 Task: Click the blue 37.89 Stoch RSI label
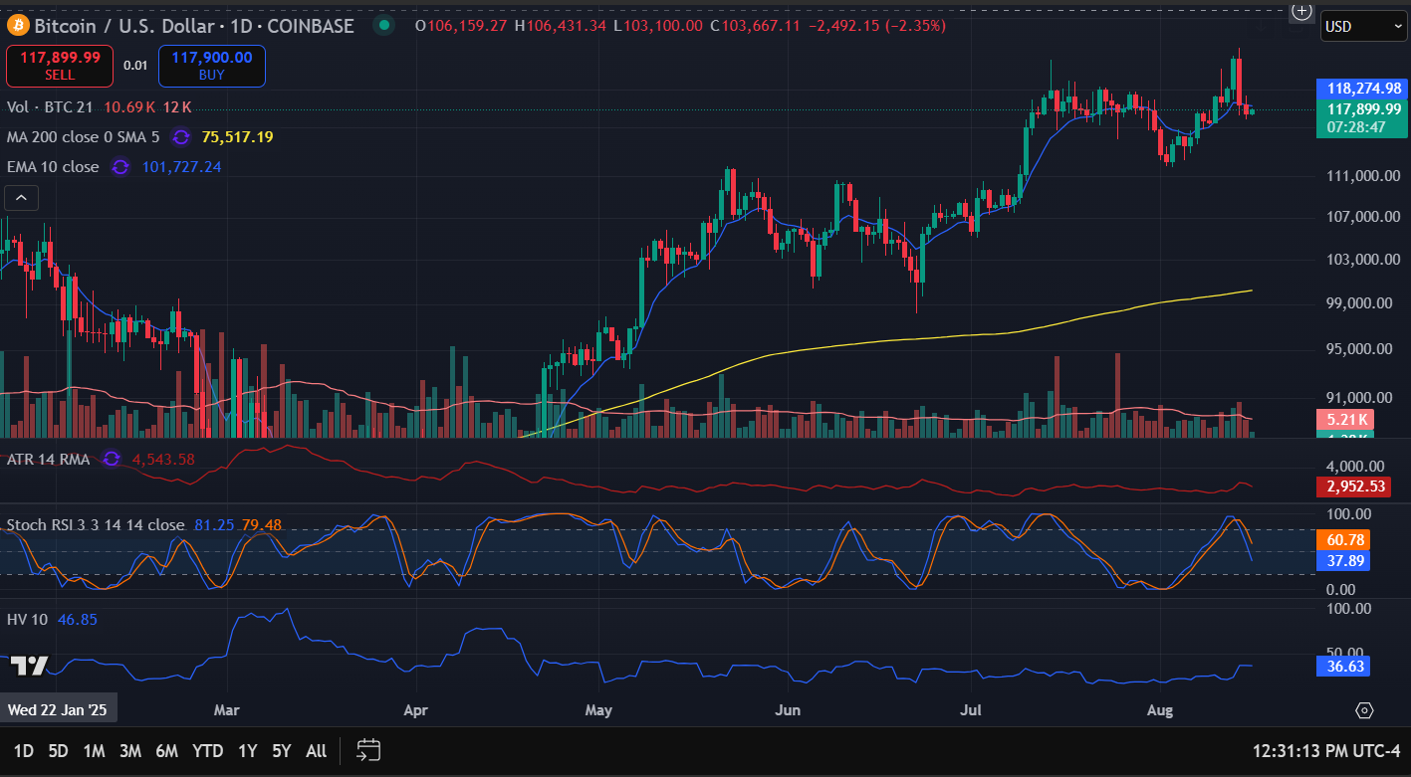click(1342, 561)
